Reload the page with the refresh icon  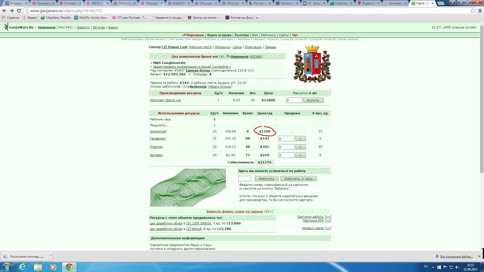pos(19,10)
